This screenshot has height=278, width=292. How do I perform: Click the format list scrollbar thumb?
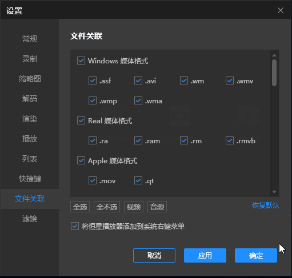click(274, 73)
